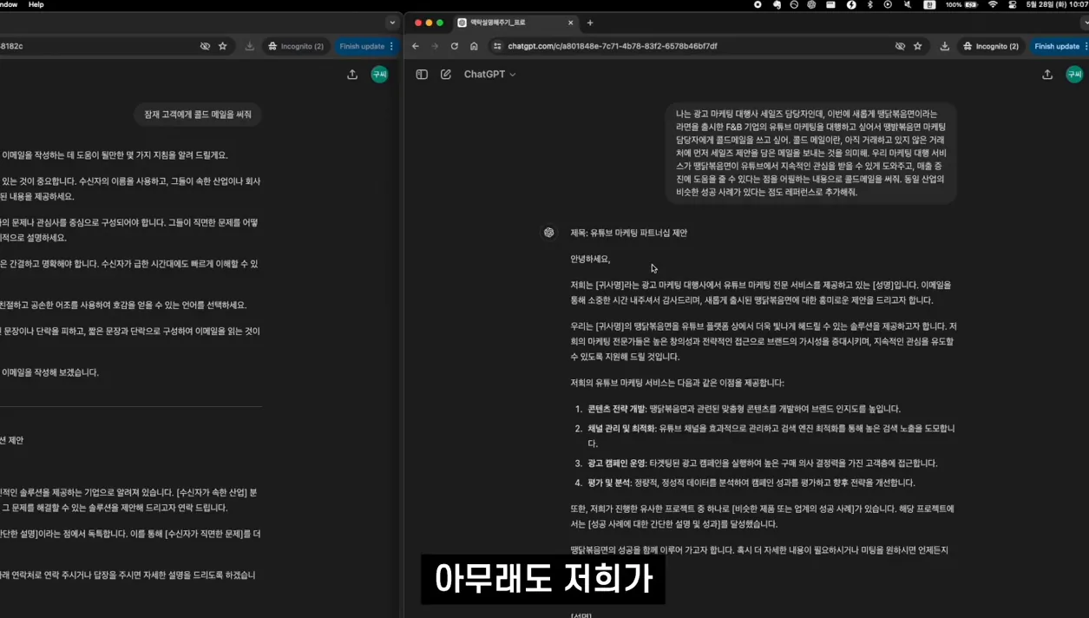Switch the Korean input source indicator
This screenshot has width=1089, height=618.
(x=929, y=4)
